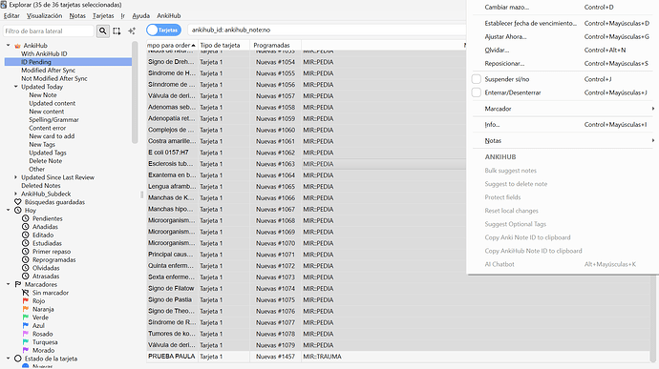The width and height of the screenshot is (659, 369).
Task: Select the E coli 0157:H7 card row
Action: [x=307, y=153]
